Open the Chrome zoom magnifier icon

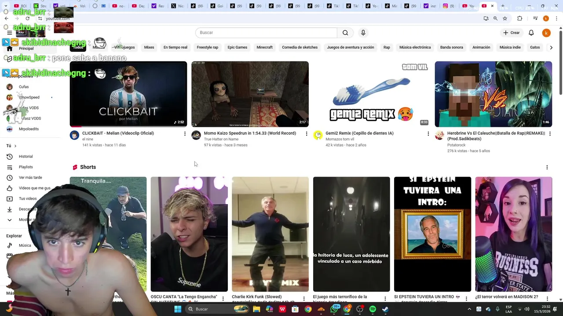tap(495, 18)
